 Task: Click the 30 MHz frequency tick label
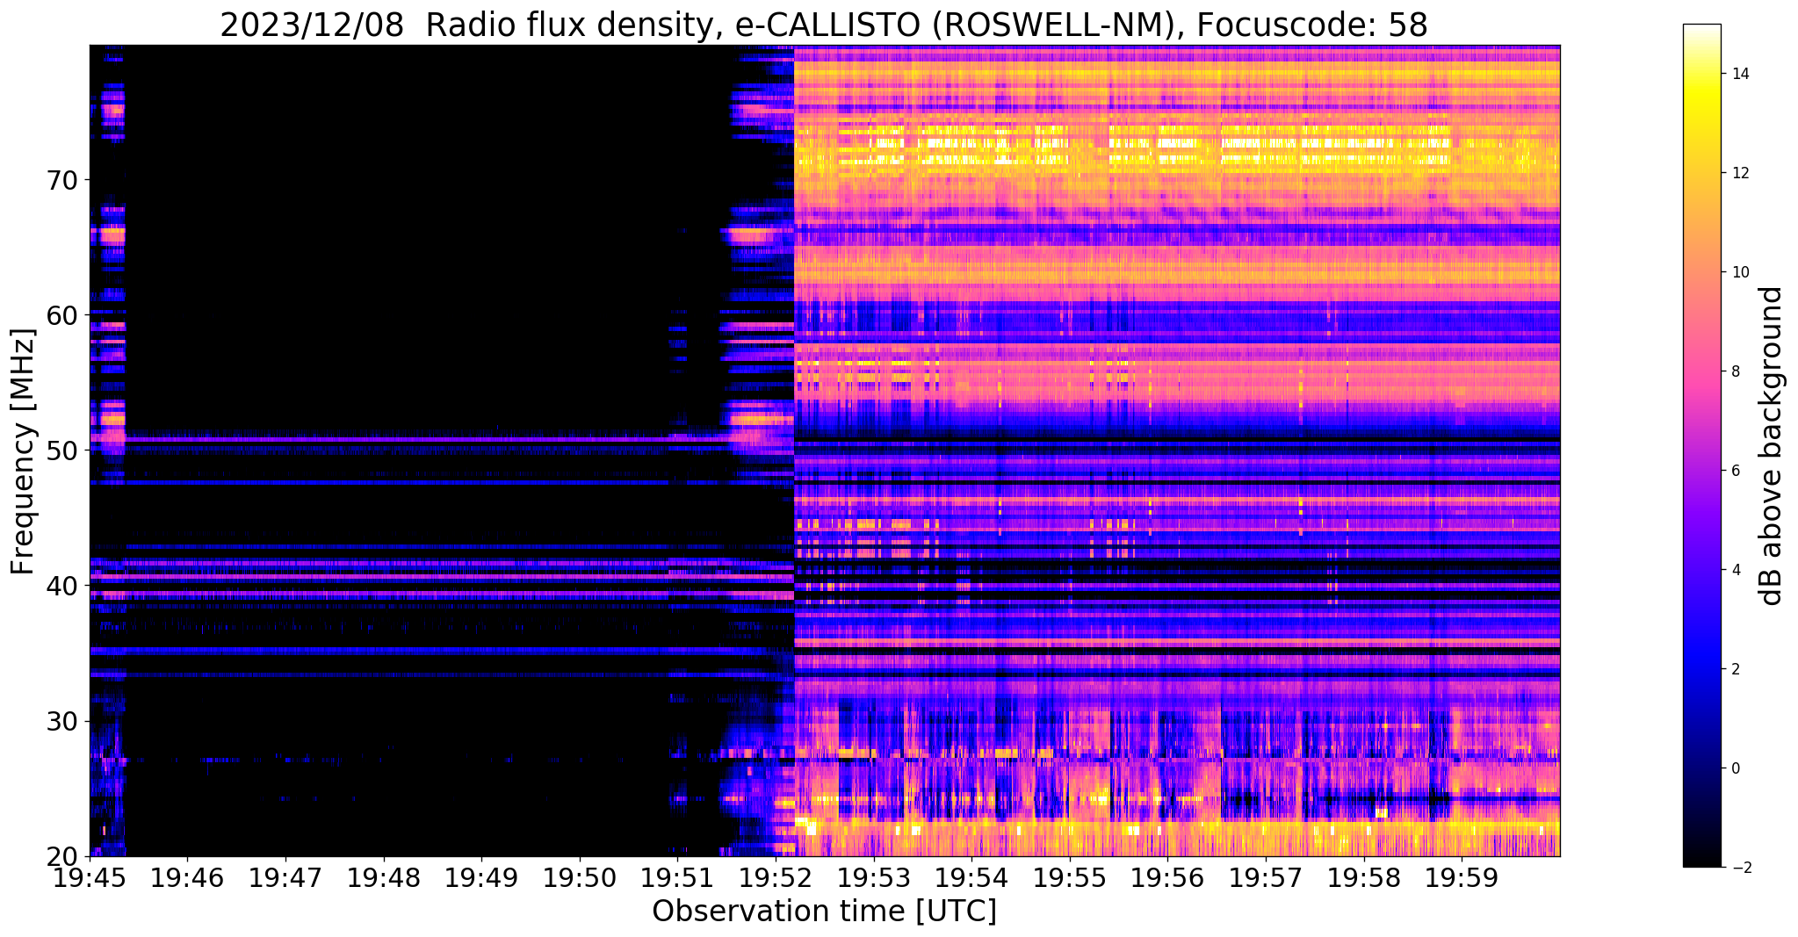(61, 721)
